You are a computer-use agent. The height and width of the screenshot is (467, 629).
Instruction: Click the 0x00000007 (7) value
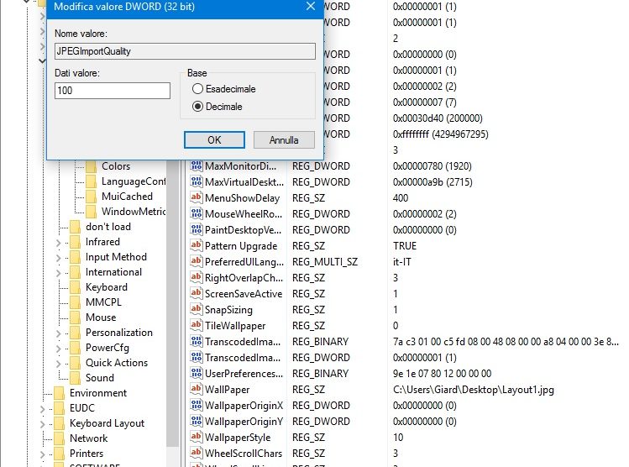point(424,102)
